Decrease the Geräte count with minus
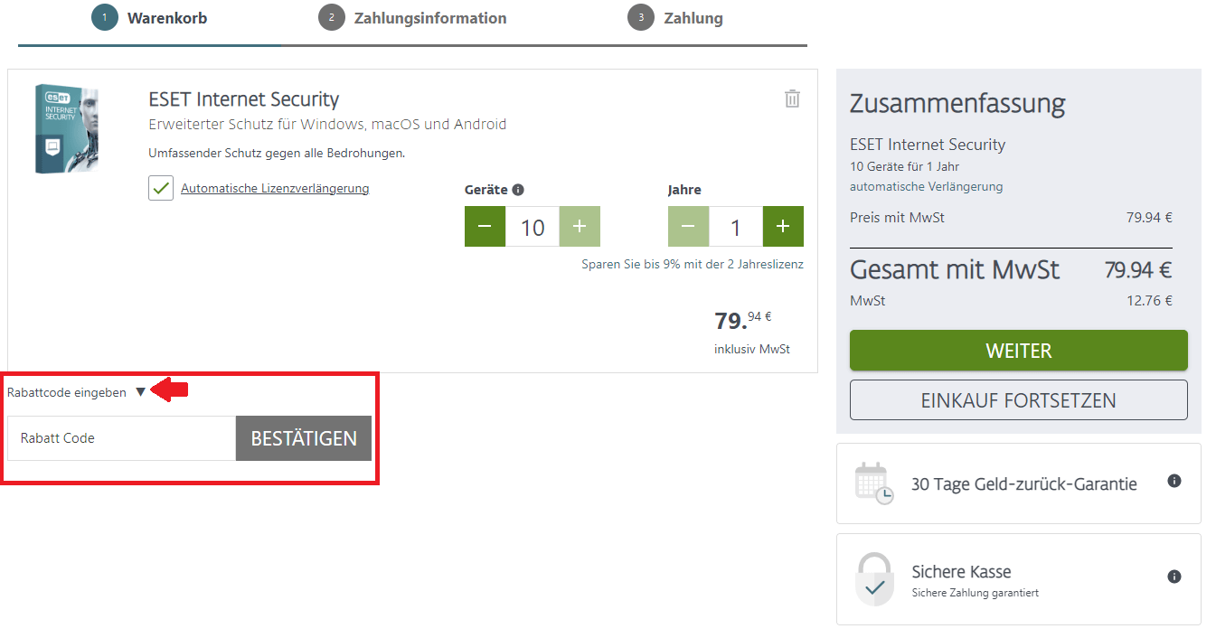Viewport: 1216px width, 638px height. tap(485, 227)
